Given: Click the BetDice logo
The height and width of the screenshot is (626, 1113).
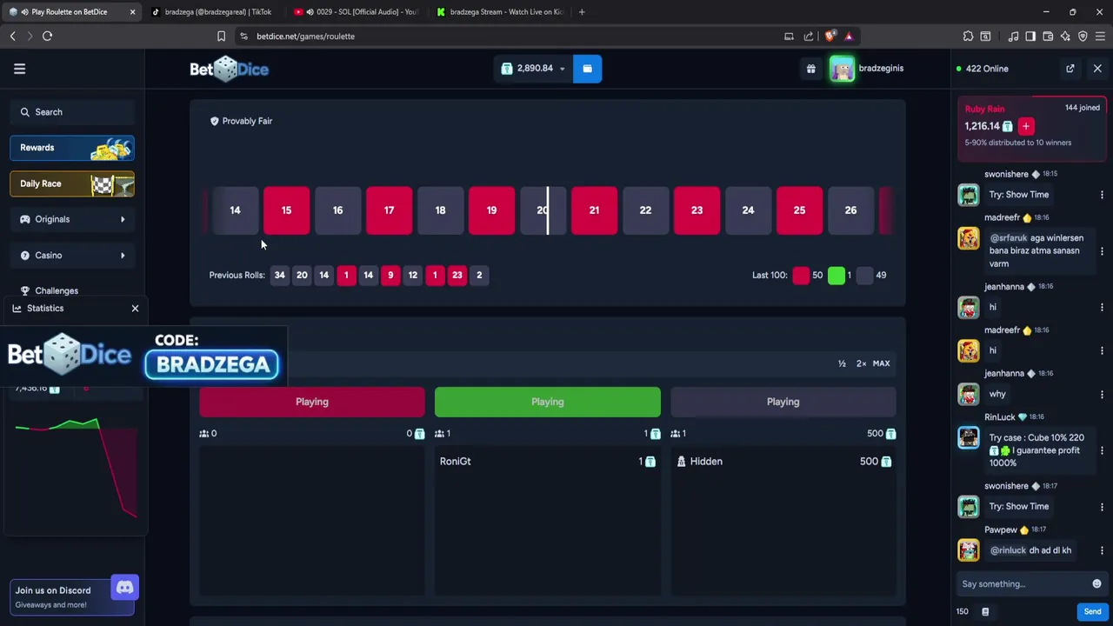Looking at the screenshot, I should point(230,69).
